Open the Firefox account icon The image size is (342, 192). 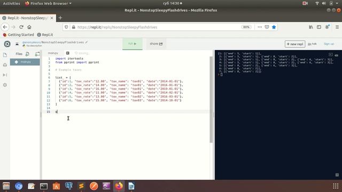coord(327,27)
